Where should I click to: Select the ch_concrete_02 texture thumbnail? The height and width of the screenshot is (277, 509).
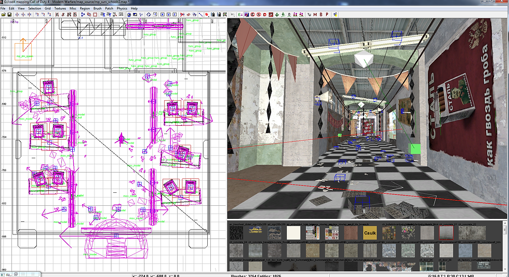pyautogui.click(x=472, y=233)
